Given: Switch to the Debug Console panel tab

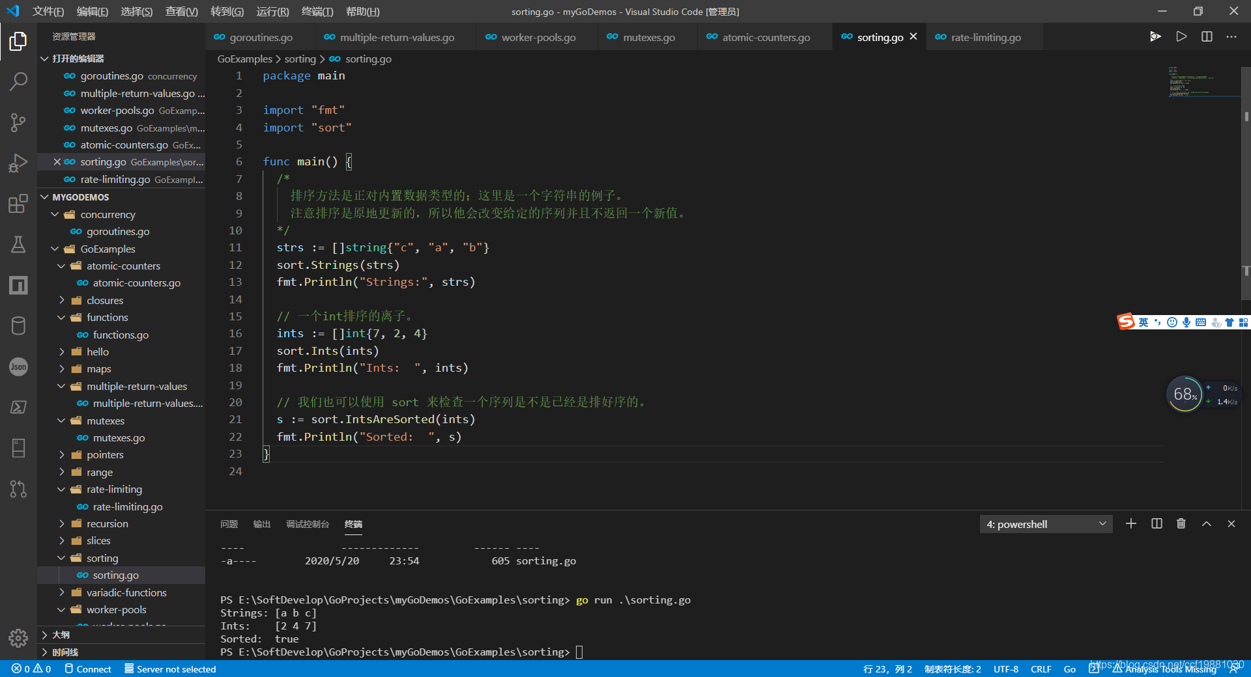Looking at the screenshot, I should 308,524.
